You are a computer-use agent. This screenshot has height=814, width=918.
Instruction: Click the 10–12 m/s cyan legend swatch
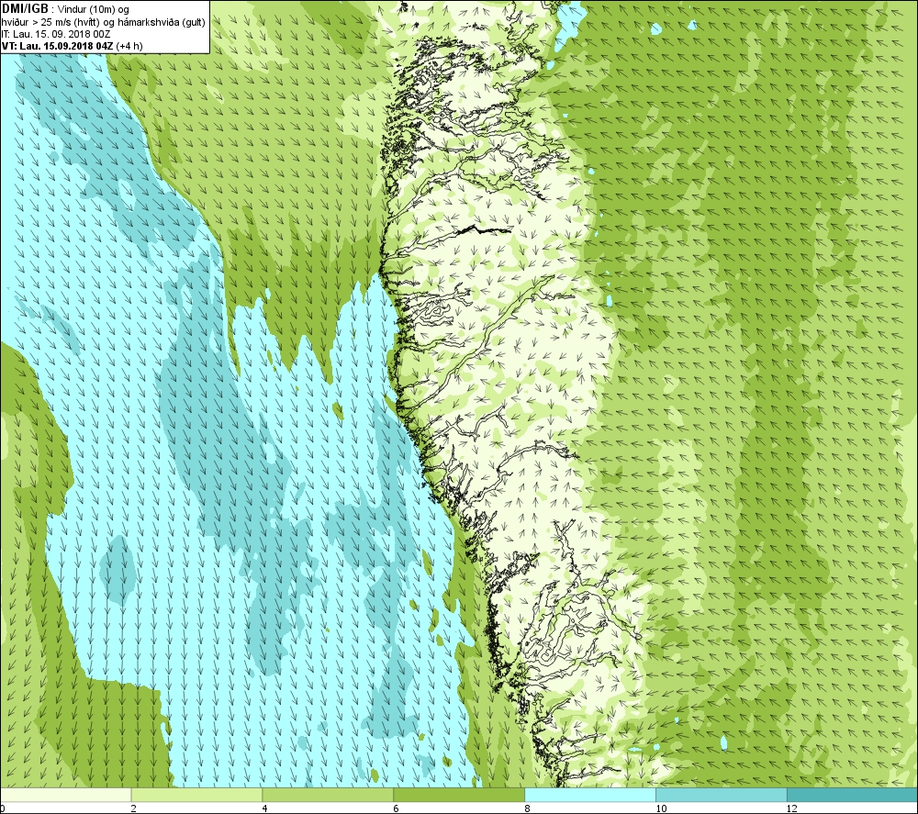(x=722, y=795)
